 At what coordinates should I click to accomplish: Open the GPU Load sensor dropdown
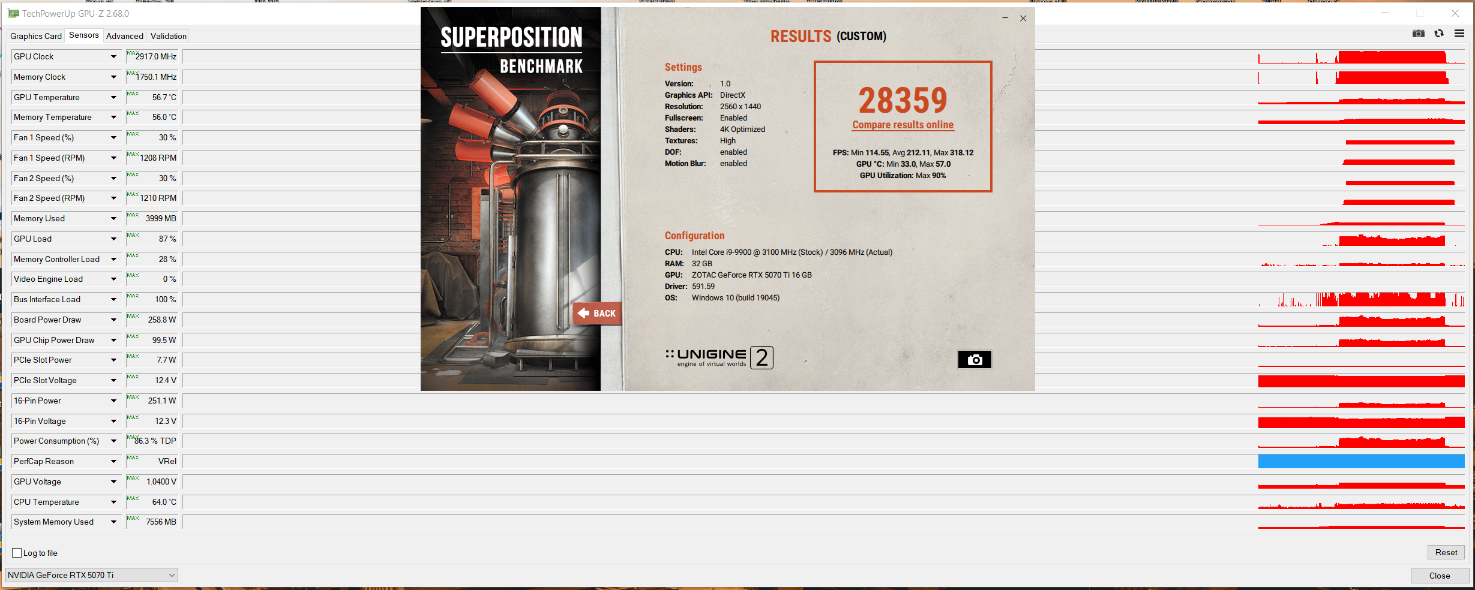(x=113, y=239)
